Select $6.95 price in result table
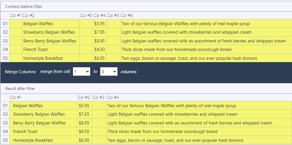Screen dimensions: 292x145 point(85,140)
